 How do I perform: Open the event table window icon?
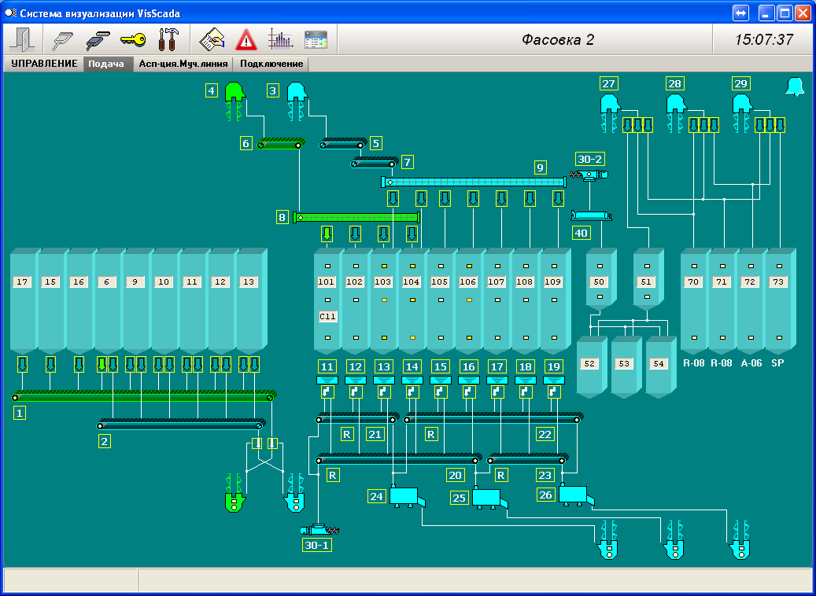[316, 39]
